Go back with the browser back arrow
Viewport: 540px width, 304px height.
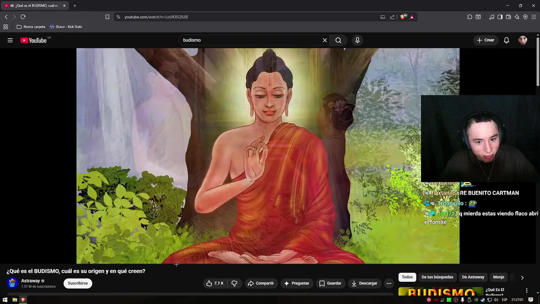(6, 17)
